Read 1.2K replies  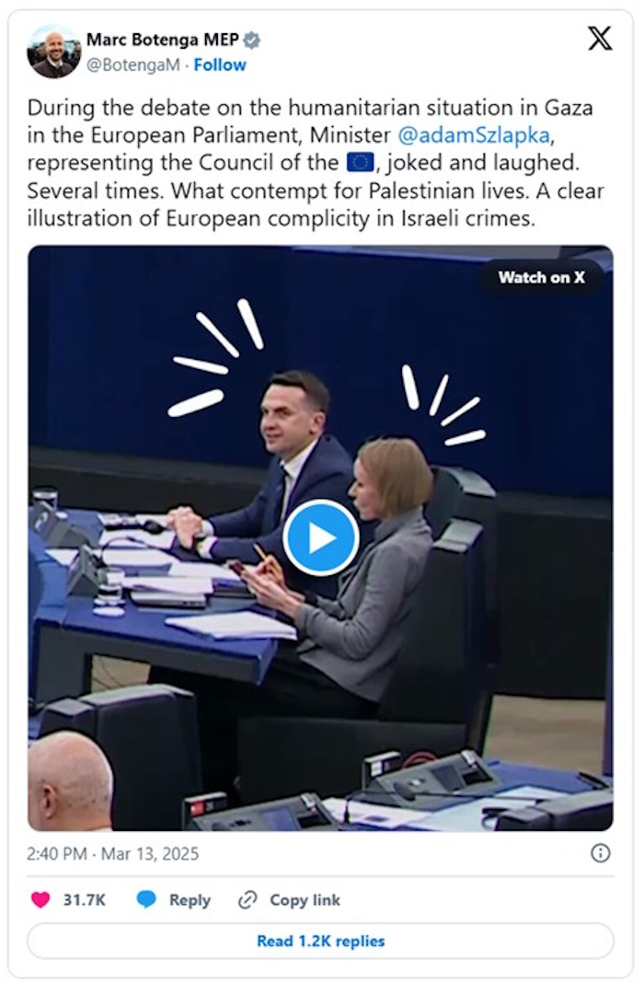coord(320,941)
